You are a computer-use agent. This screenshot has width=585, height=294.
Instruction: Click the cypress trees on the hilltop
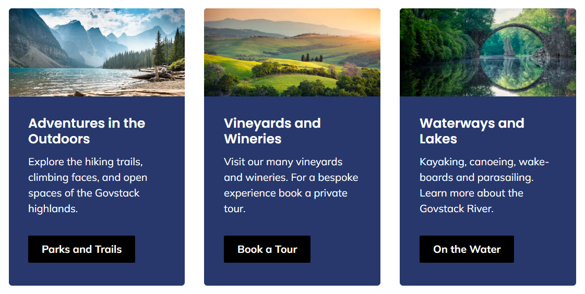312,58
